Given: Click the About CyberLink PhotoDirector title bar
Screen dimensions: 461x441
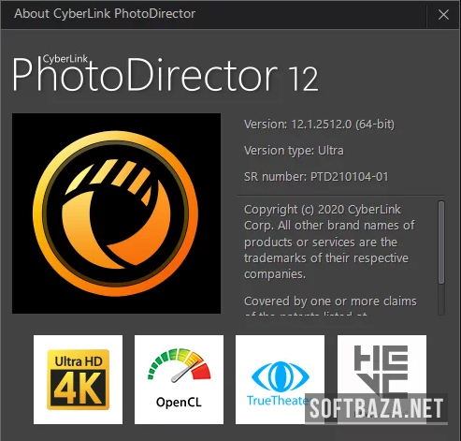Looking at the screenshot, I should tap(213, 14).
